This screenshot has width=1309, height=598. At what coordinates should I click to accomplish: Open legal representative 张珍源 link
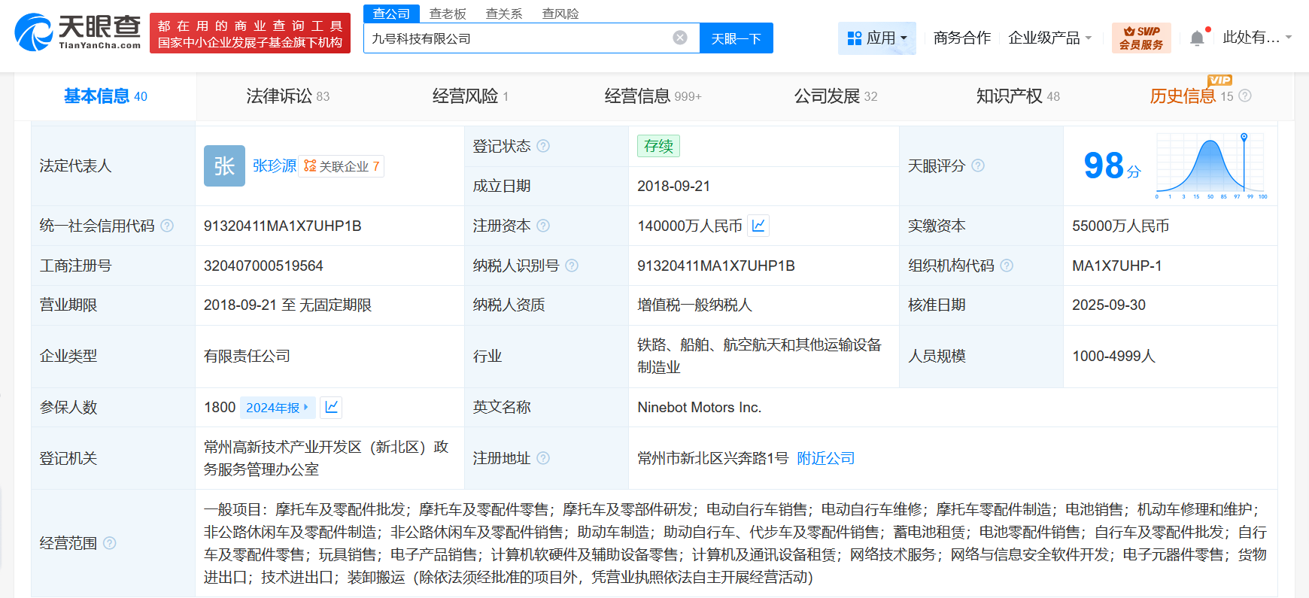[x=274, y=165]
